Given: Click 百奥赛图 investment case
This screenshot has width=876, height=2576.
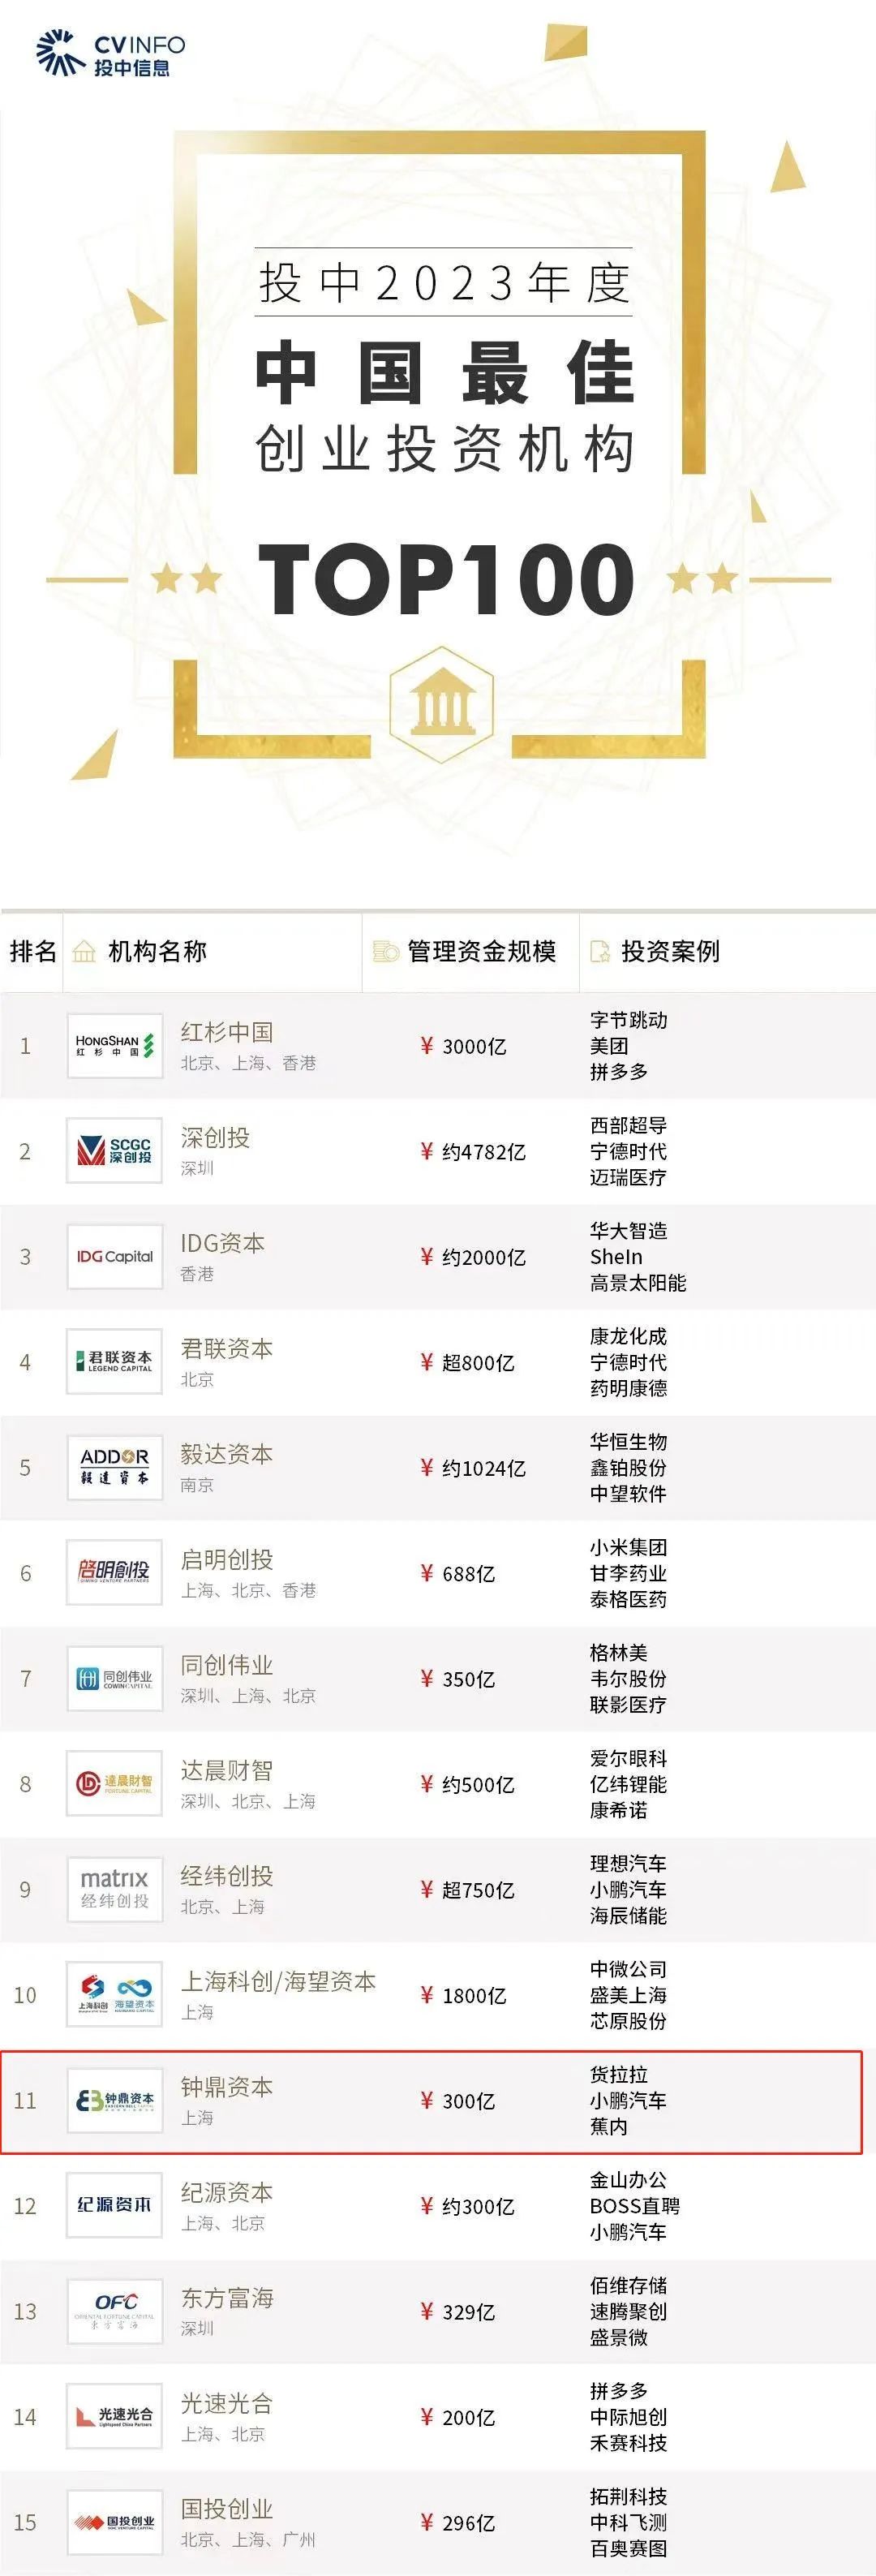Looking at the screenshot, I should tap(628, 2549).
